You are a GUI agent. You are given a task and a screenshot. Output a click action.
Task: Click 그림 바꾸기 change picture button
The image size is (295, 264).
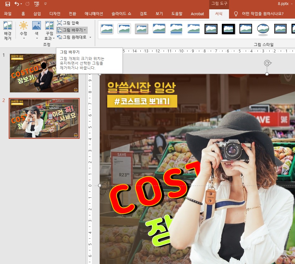coord(70,30)
